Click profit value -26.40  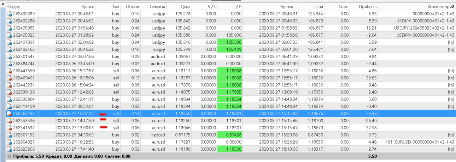click(370, 121)
